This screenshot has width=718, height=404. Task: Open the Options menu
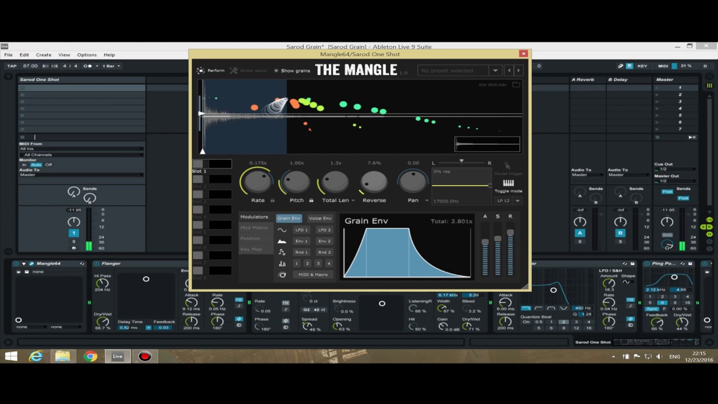[x=87, y=55]
